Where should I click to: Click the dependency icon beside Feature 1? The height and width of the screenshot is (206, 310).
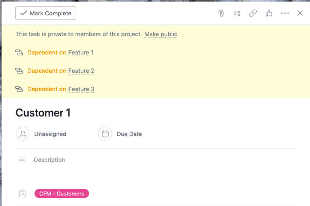19,53
